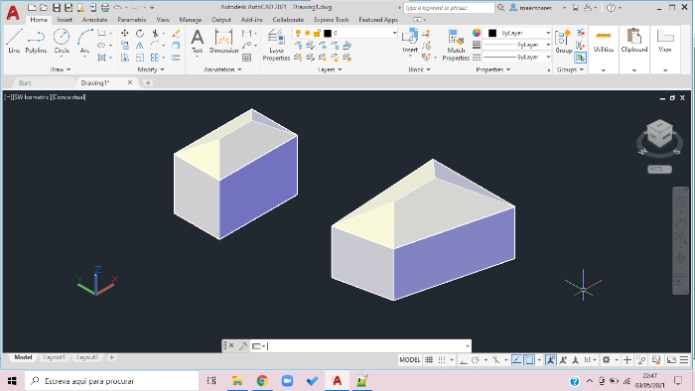This screenshot has width=695, height=391.
Task: Open Layer Properties manager
Action: coord(276,45)
